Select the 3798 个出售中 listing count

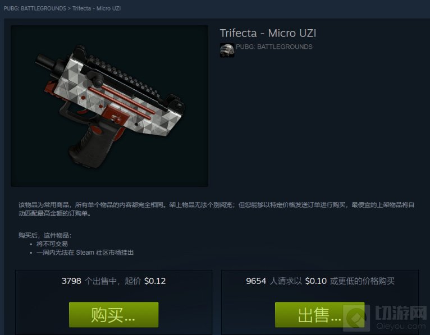click(89, 281)
